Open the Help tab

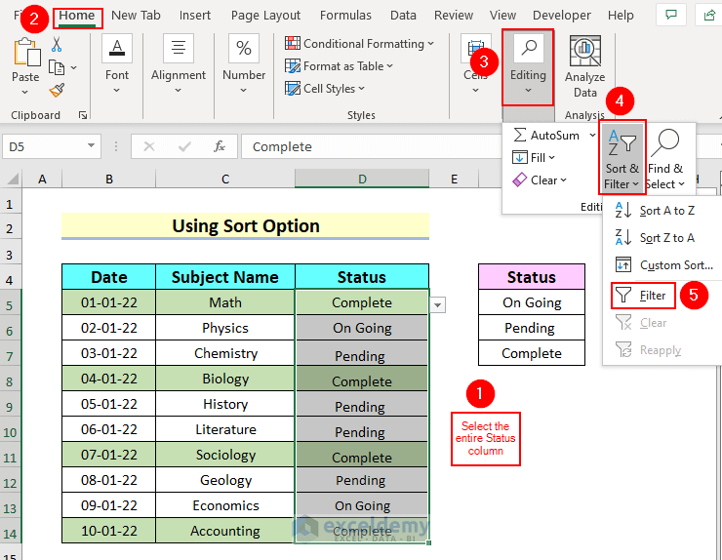[x=621, y=16]
